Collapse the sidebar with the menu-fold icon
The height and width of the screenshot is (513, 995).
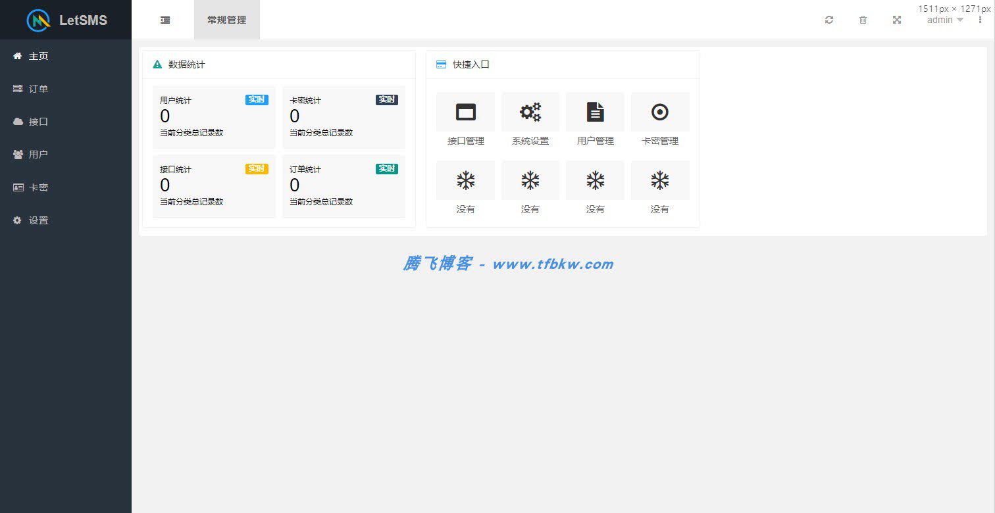165,20
